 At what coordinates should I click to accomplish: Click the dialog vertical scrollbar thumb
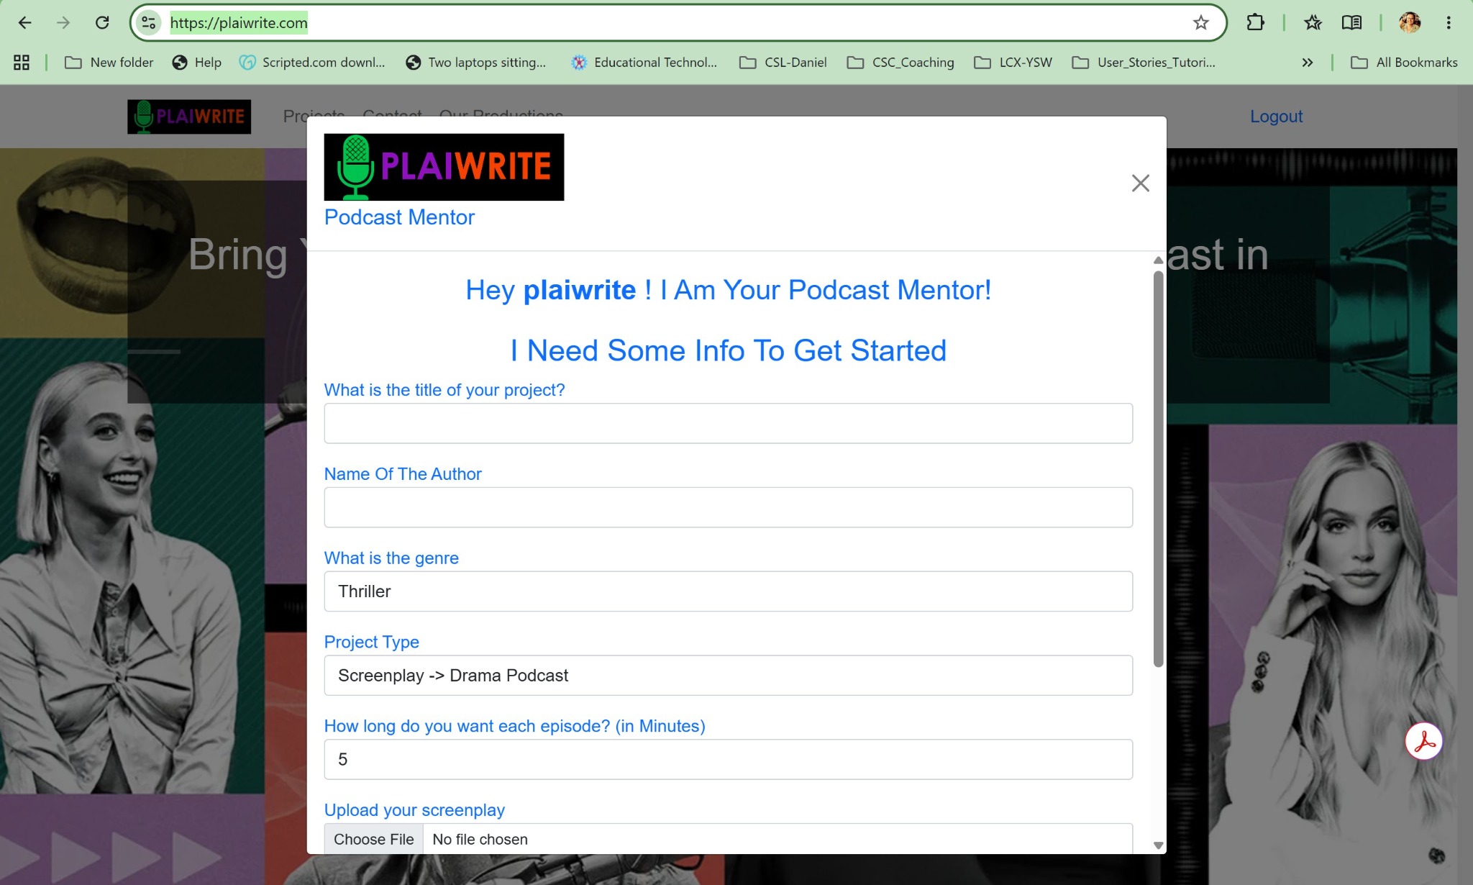1158,469
